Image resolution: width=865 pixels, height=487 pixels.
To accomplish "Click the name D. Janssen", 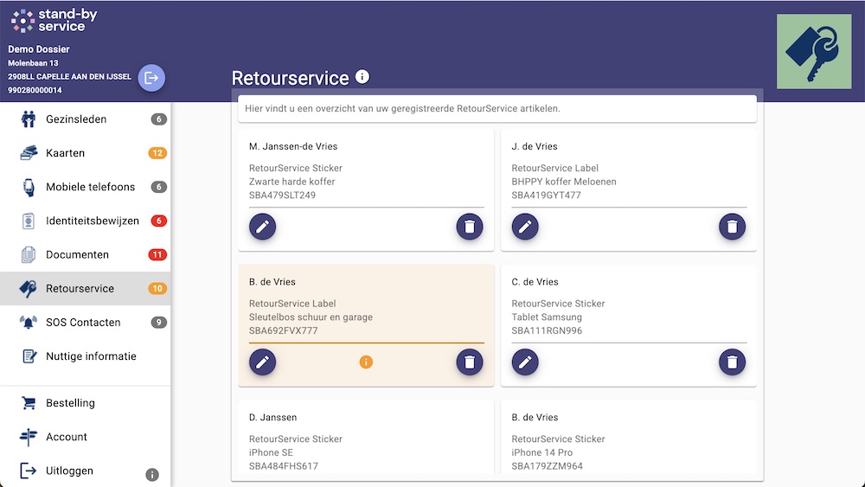I will (x=272, y=418).
